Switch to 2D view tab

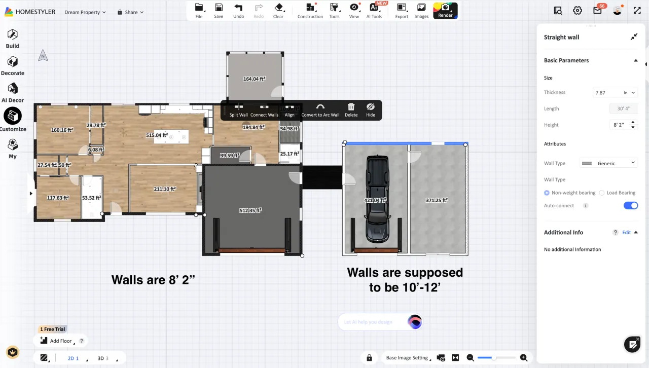tap(74, 358)
